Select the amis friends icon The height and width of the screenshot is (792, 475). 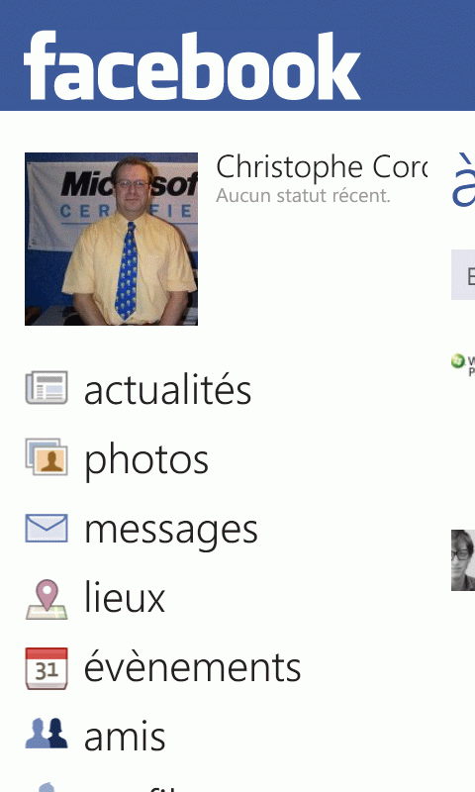click(x=47, y=733)
